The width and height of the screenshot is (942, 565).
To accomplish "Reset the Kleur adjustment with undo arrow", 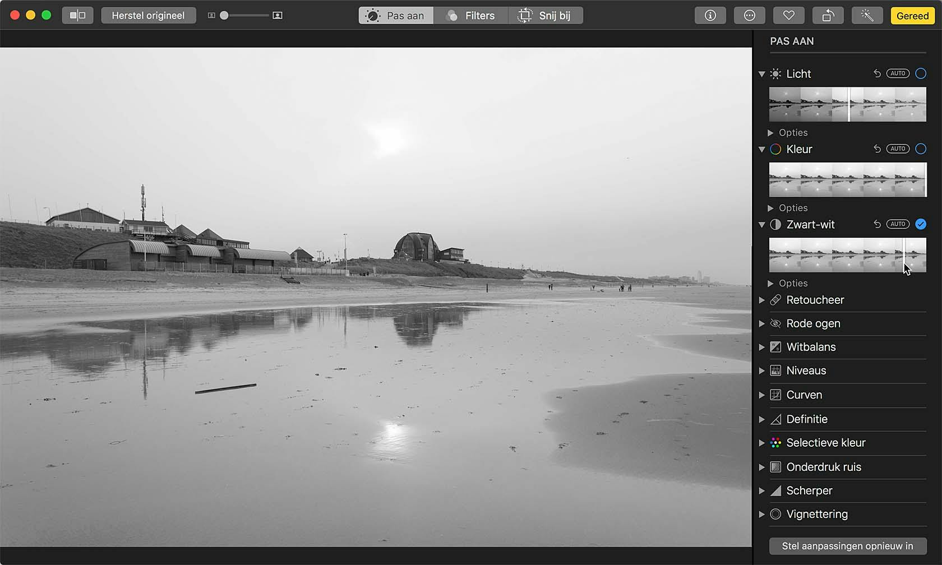I will click(877, 149).
